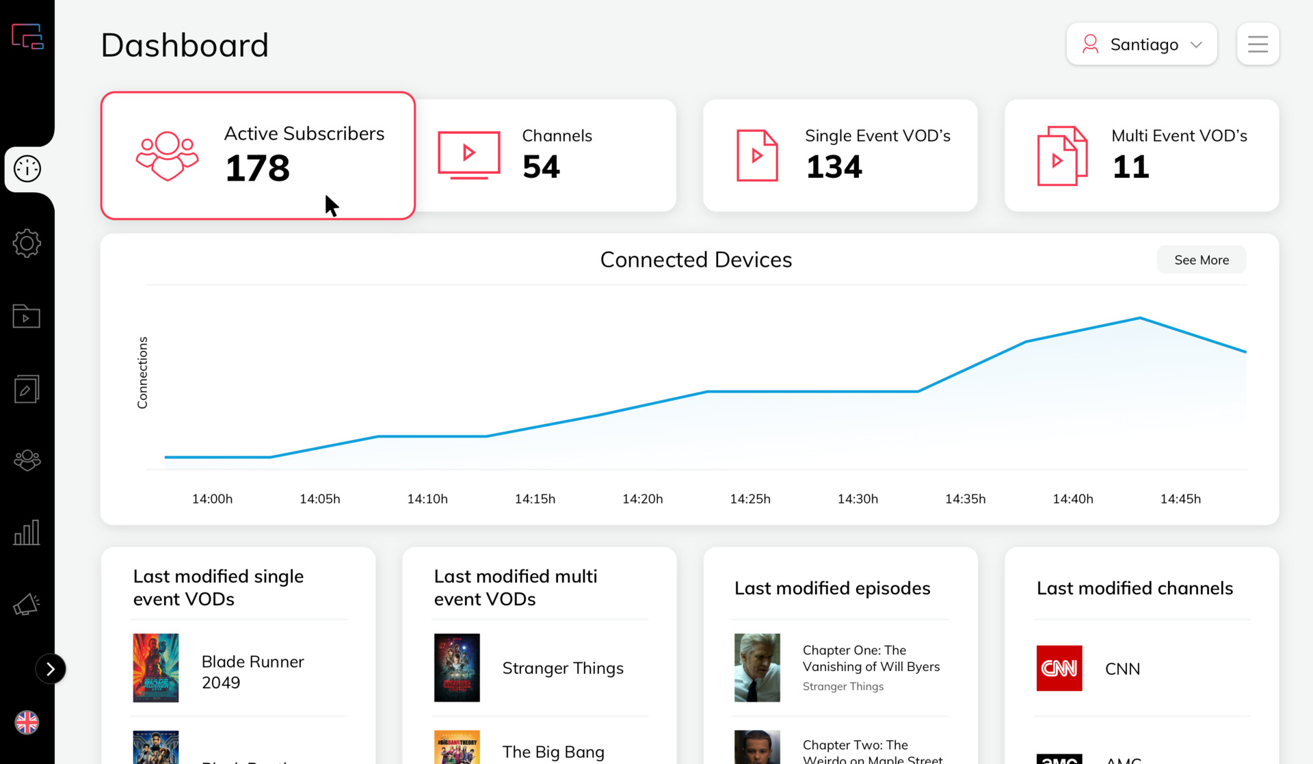Open the bar chart statistics icon
Screen dimensions: 1313x764
click(x=27, y=532)
